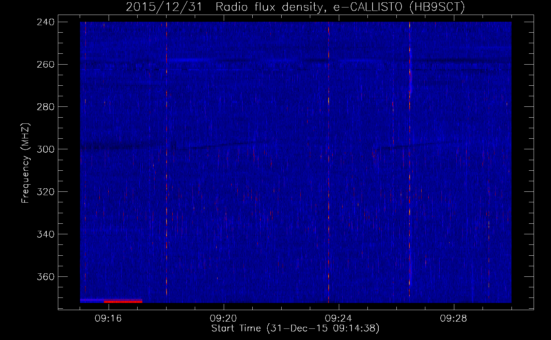Click the 260 frequency tick label

(46, 65)
